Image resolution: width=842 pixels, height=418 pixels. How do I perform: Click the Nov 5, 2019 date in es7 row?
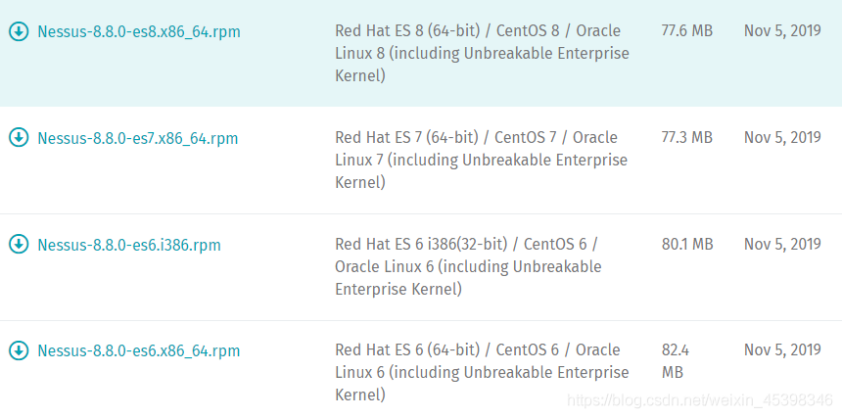(782, 137)
